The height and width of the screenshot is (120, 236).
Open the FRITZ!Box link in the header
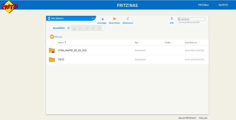203,5
